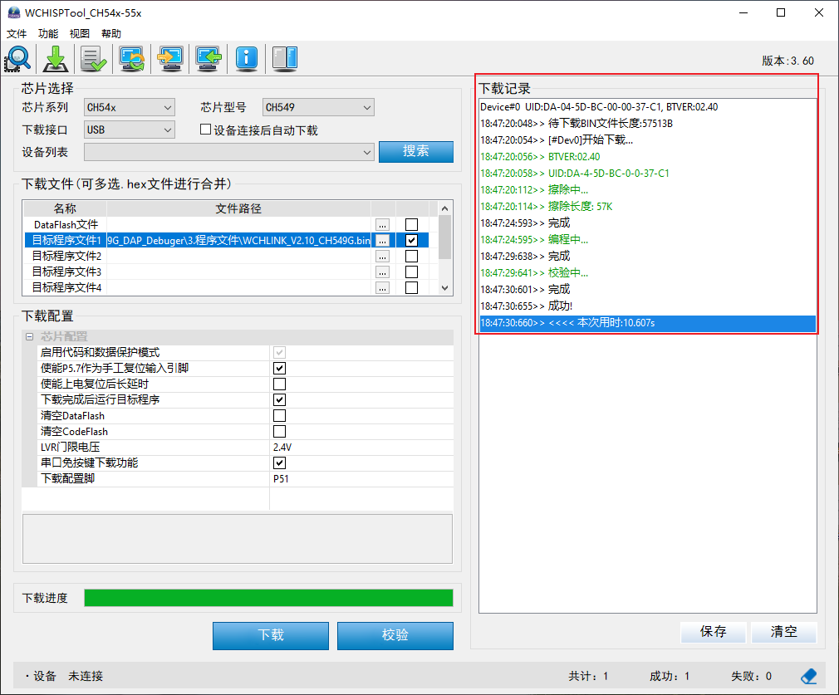Image resolution: width=839 pixels, height=695 pixels.
Task: Click the split panel view toolbar icon
Action: pos(285,58)
